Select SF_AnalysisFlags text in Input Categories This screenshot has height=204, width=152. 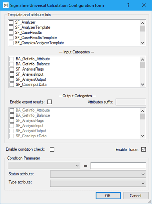30,69
